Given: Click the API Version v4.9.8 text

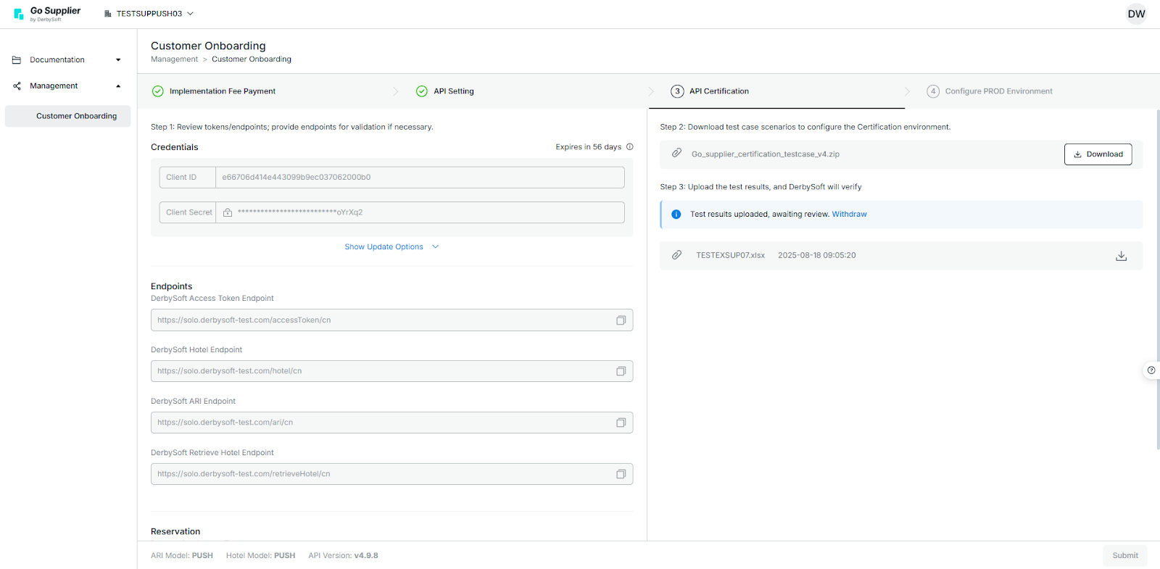Looking at the screenshot, I should (x=343, y=556).
